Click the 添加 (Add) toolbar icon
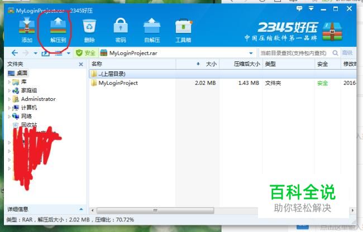 click(x=27, y=30)
